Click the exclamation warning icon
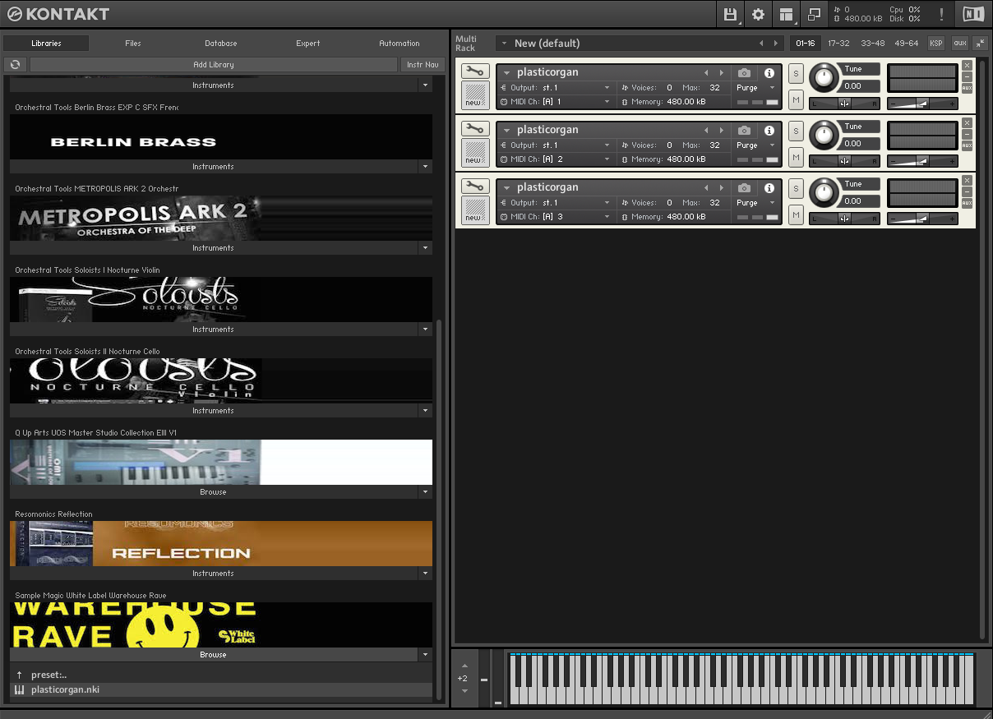 click(941, 14)
